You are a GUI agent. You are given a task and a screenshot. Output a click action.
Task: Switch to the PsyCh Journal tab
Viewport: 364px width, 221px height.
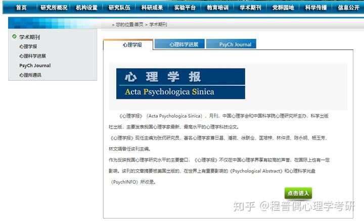tap(231, 44)
